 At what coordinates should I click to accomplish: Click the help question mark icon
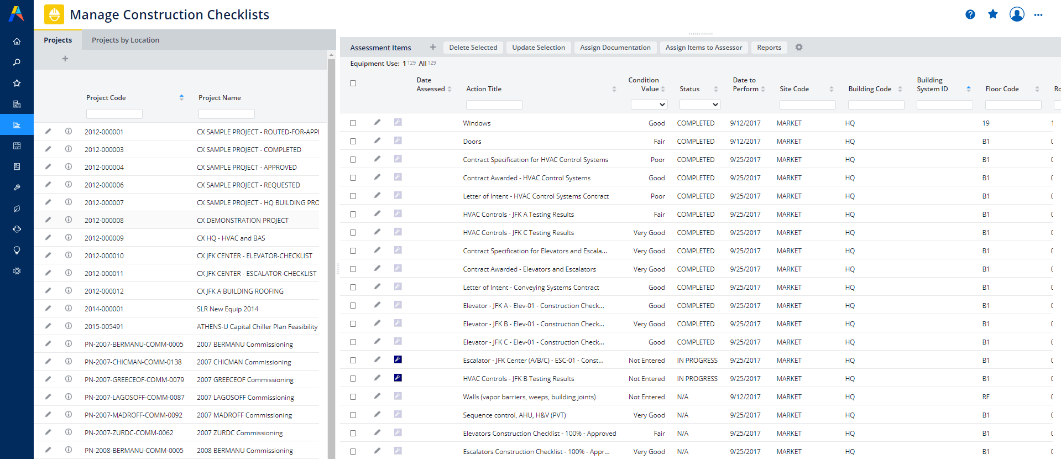(970, 14)
